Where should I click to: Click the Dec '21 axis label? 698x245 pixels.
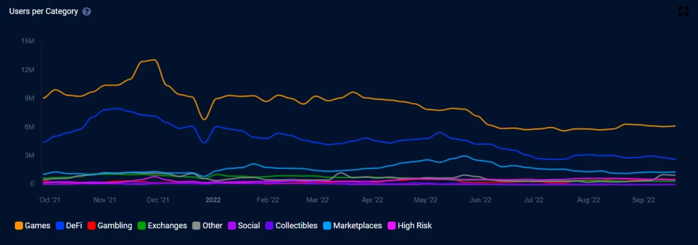158,200
